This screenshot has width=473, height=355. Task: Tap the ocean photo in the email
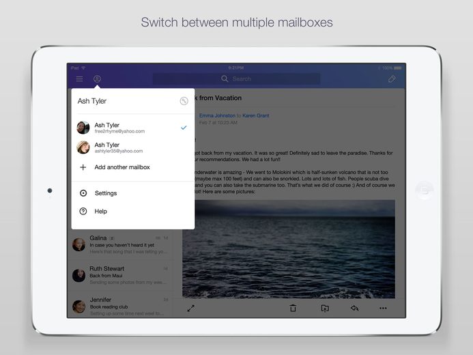click(x=289, y=248)
